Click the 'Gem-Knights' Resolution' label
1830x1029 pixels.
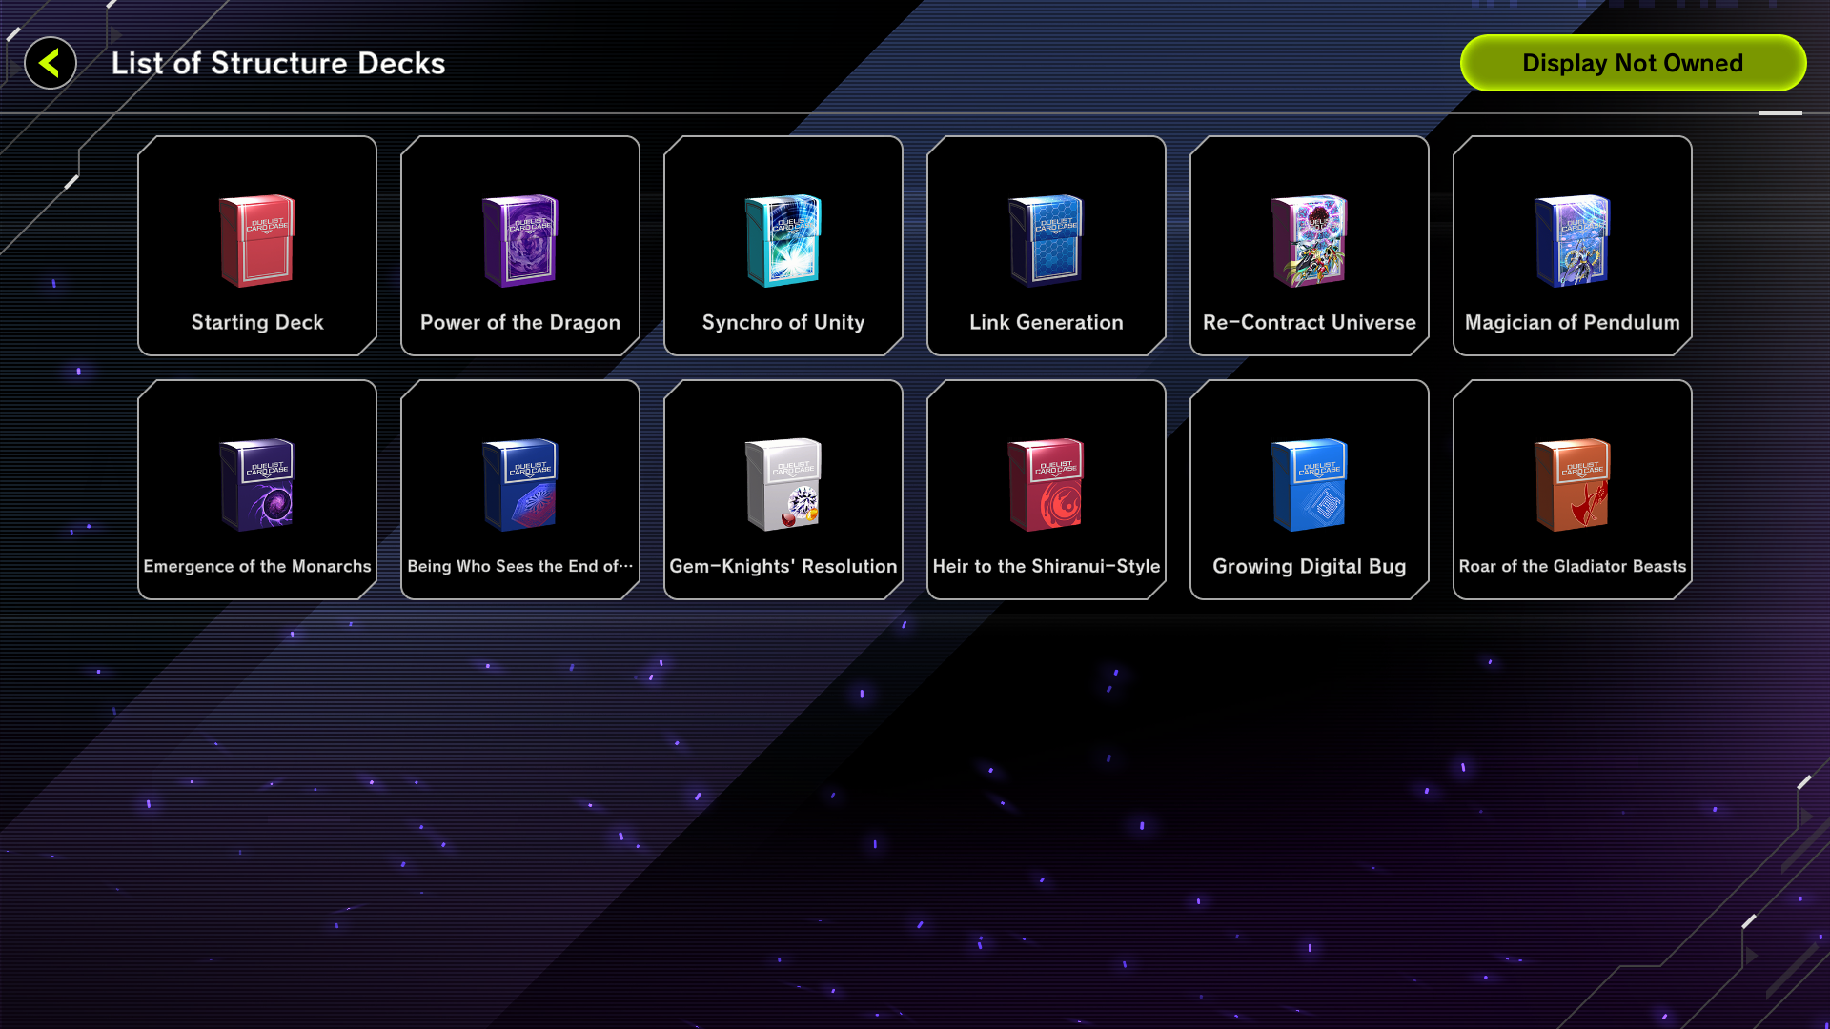783,566
